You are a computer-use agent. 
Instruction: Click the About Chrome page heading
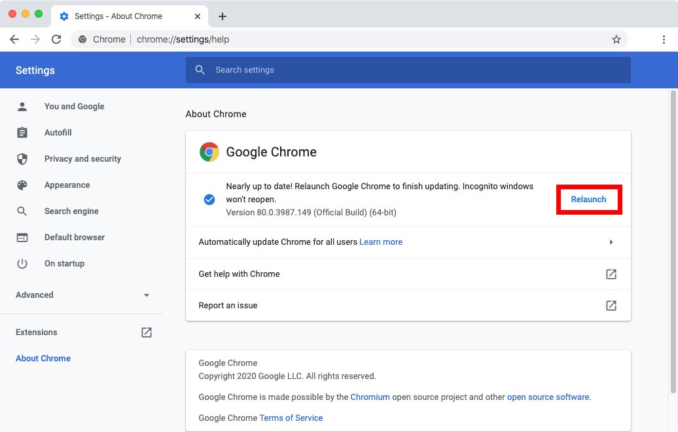coord(216,114)
